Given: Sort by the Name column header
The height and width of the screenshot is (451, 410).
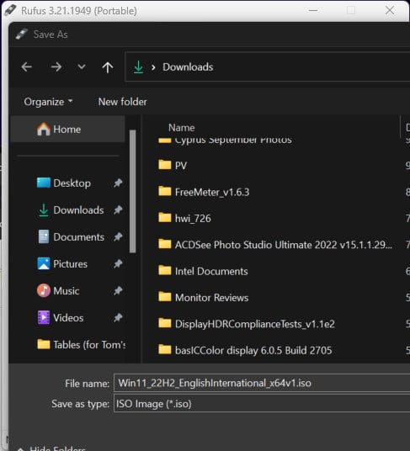Looking at the screenshot, I should click(x=182, y=128).
